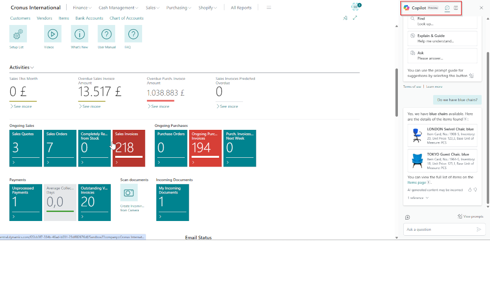Expand the Sales menu
490x294 pixels.
(152, 7)
